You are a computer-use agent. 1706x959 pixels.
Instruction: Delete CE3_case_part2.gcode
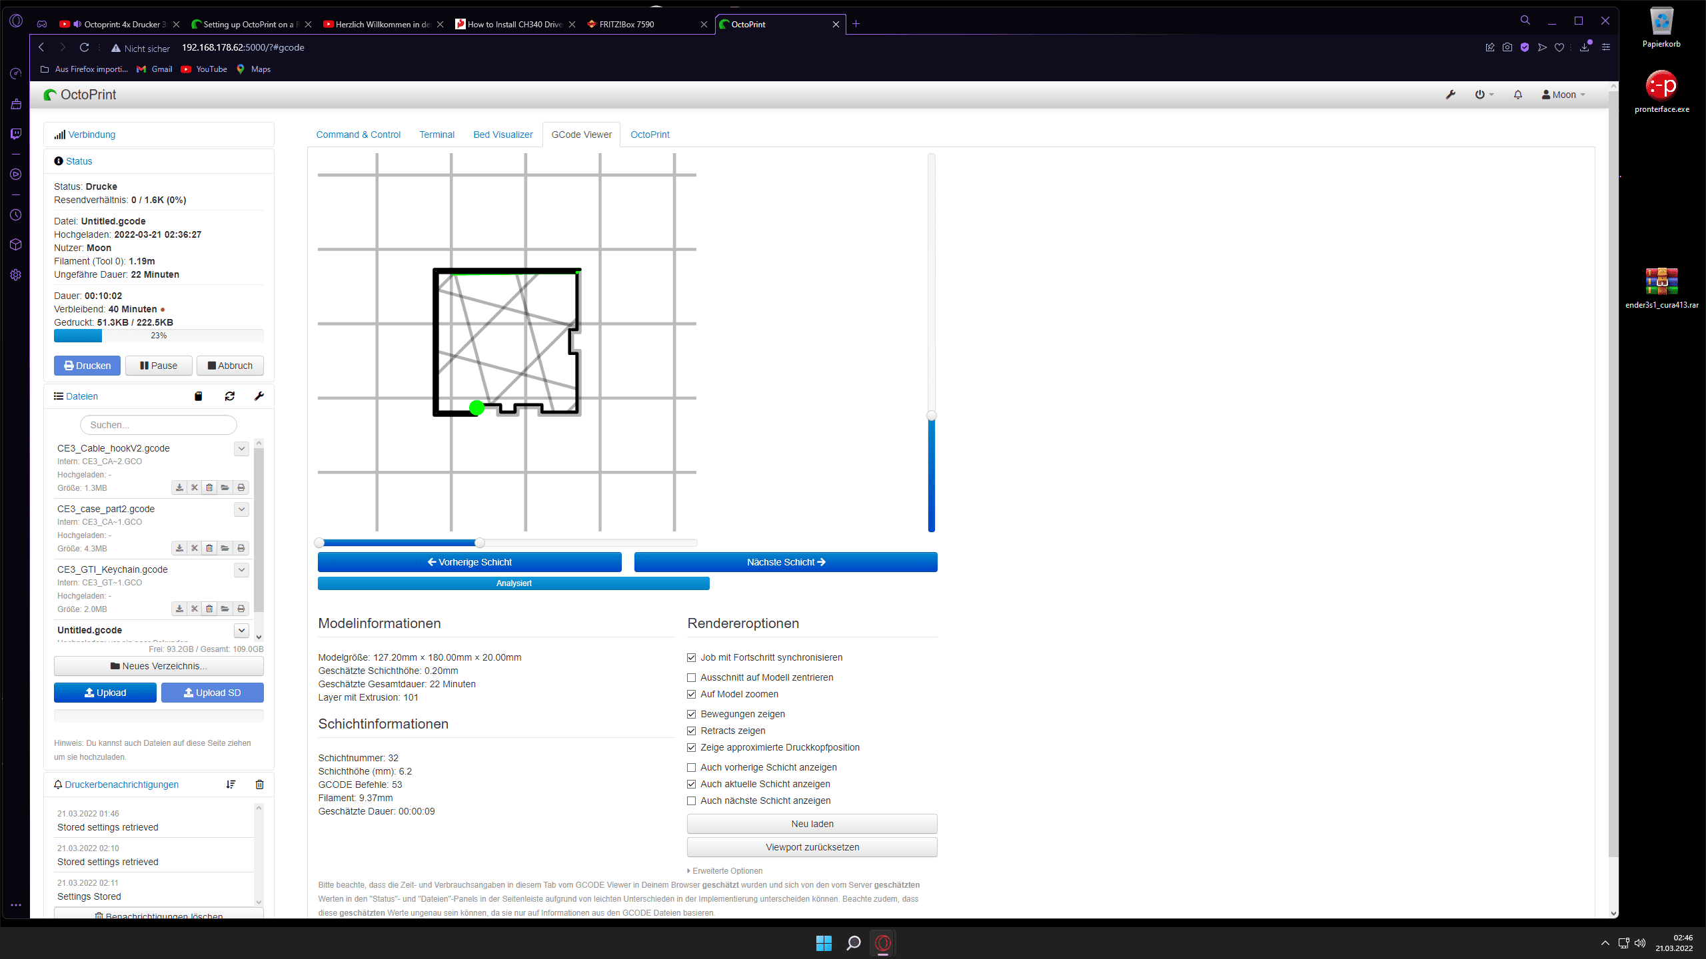[209, 548]
